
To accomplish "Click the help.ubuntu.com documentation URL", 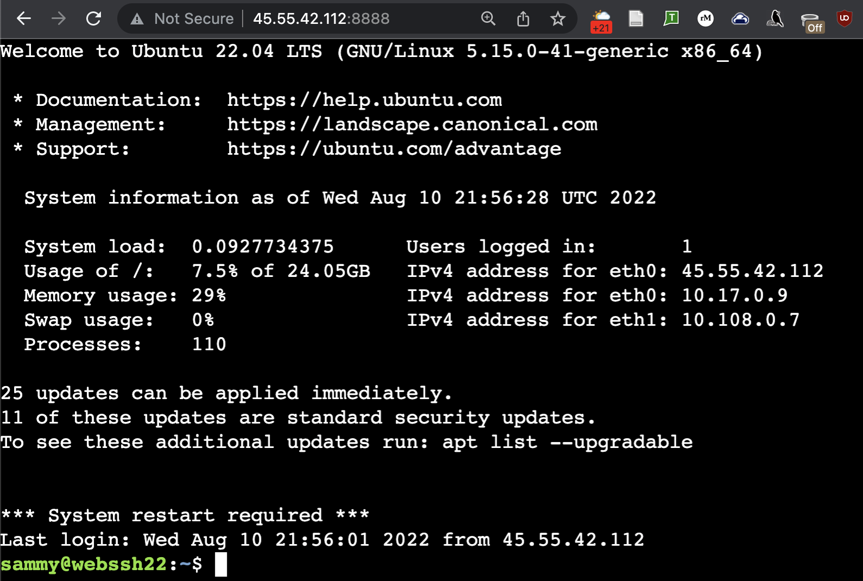I will tap(364, 100).
